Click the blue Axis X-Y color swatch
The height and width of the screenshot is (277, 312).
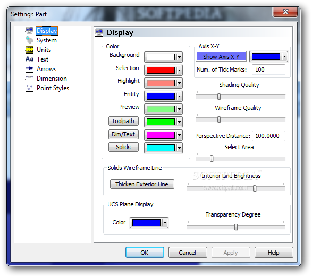266,57
